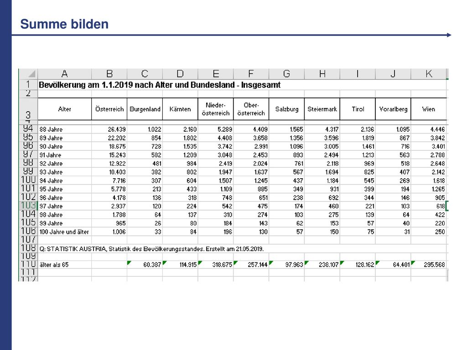Click the 'Tirol' header cell
Viewport: 467px width, 350px height.
click(358, 109)
